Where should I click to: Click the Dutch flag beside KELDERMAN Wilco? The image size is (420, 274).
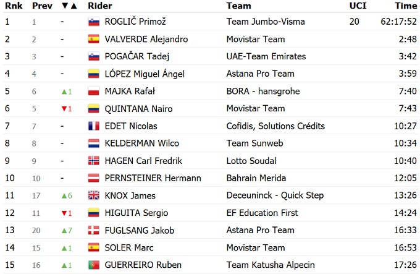coord(93,143)
